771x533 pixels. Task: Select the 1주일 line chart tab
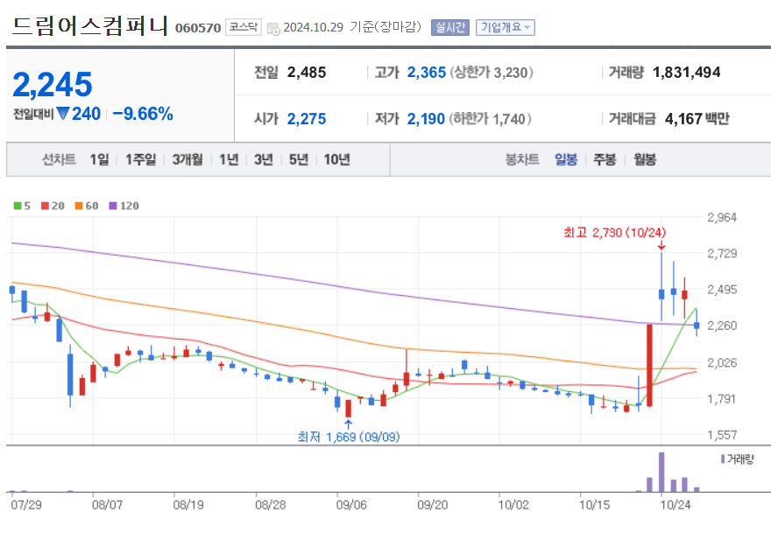(141, 159)
